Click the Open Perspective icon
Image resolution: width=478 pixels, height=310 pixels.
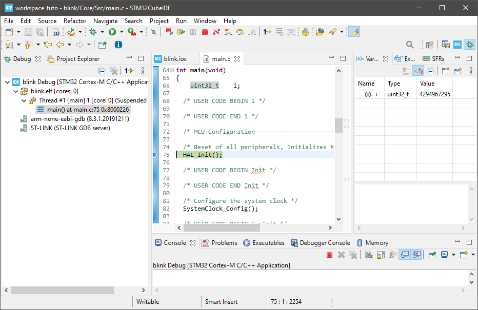coord(429,45)
